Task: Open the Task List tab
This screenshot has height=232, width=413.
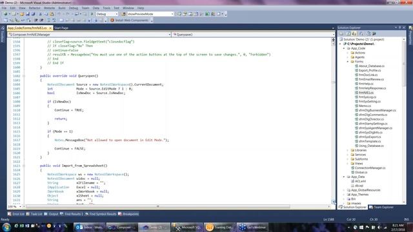Action: (x=34, y=214)
